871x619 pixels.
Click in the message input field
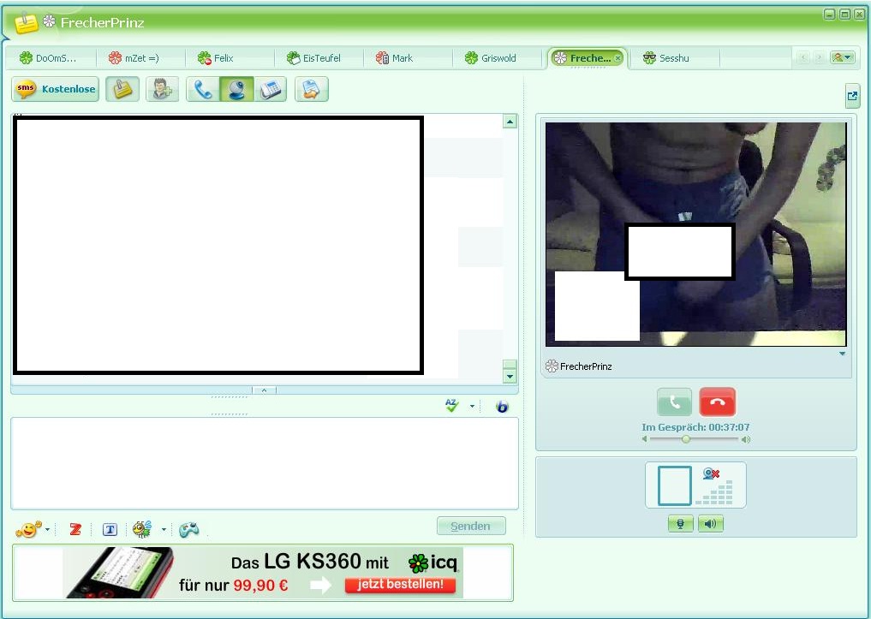[264, 462]
